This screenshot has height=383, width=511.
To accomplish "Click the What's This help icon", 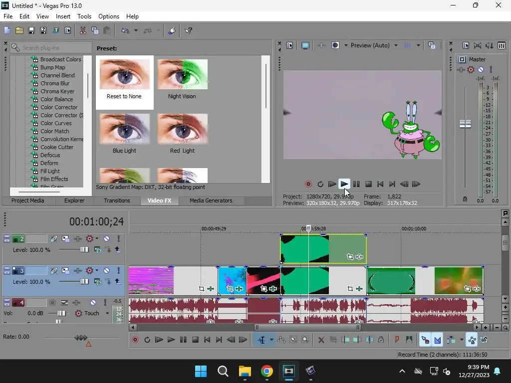I will (x=188, y=30).
